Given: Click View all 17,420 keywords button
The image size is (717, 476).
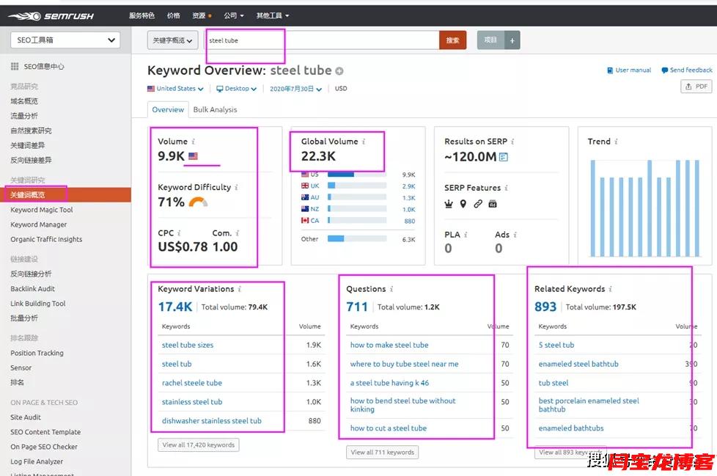Looking at the screenshot, I should (199, 444).
